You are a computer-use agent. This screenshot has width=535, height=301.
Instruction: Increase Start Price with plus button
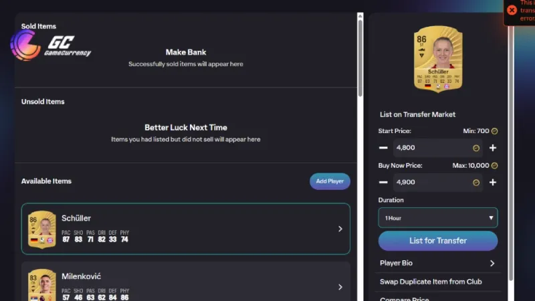493,148
